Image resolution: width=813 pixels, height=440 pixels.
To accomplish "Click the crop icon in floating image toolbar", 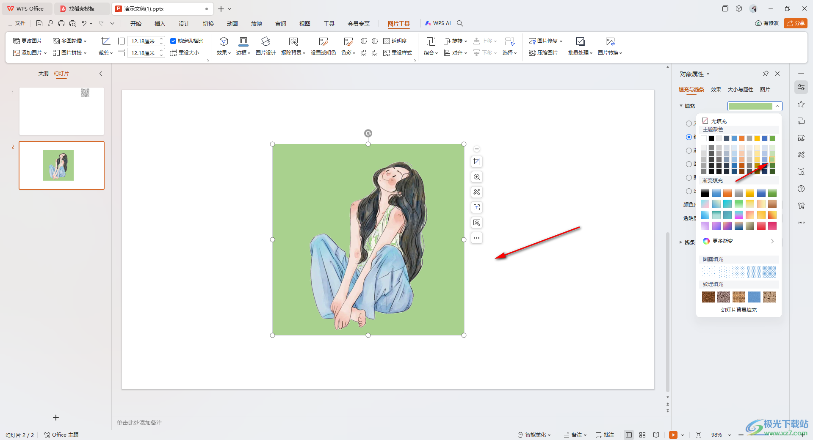I will pyautogui.click(x=477, y=162).
